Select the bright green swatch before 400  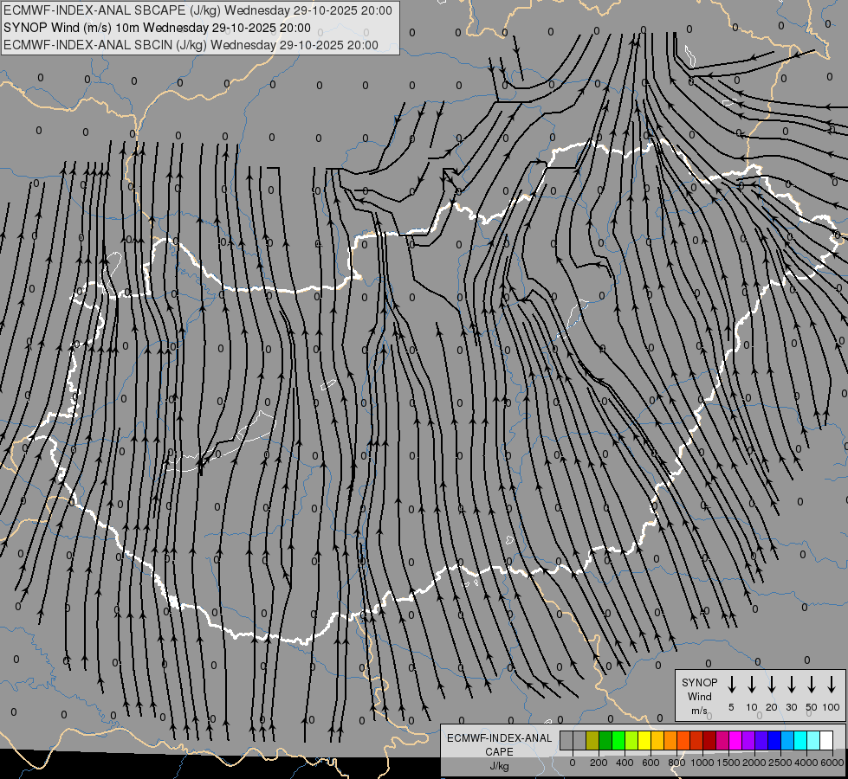click(618, 740)
